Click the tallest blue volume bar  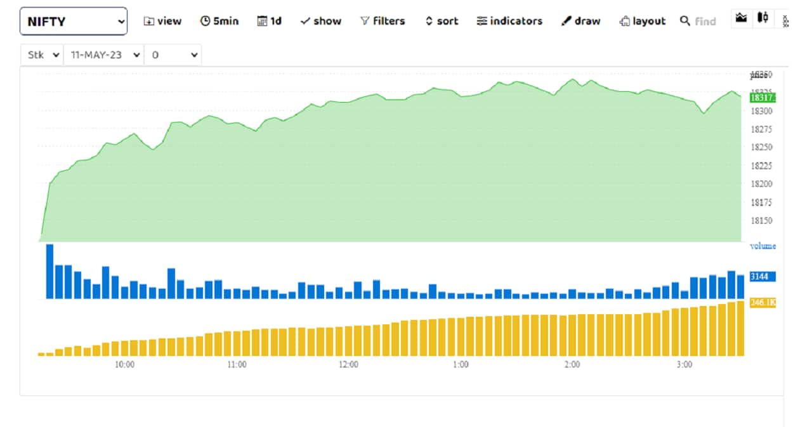coord(49,271)
